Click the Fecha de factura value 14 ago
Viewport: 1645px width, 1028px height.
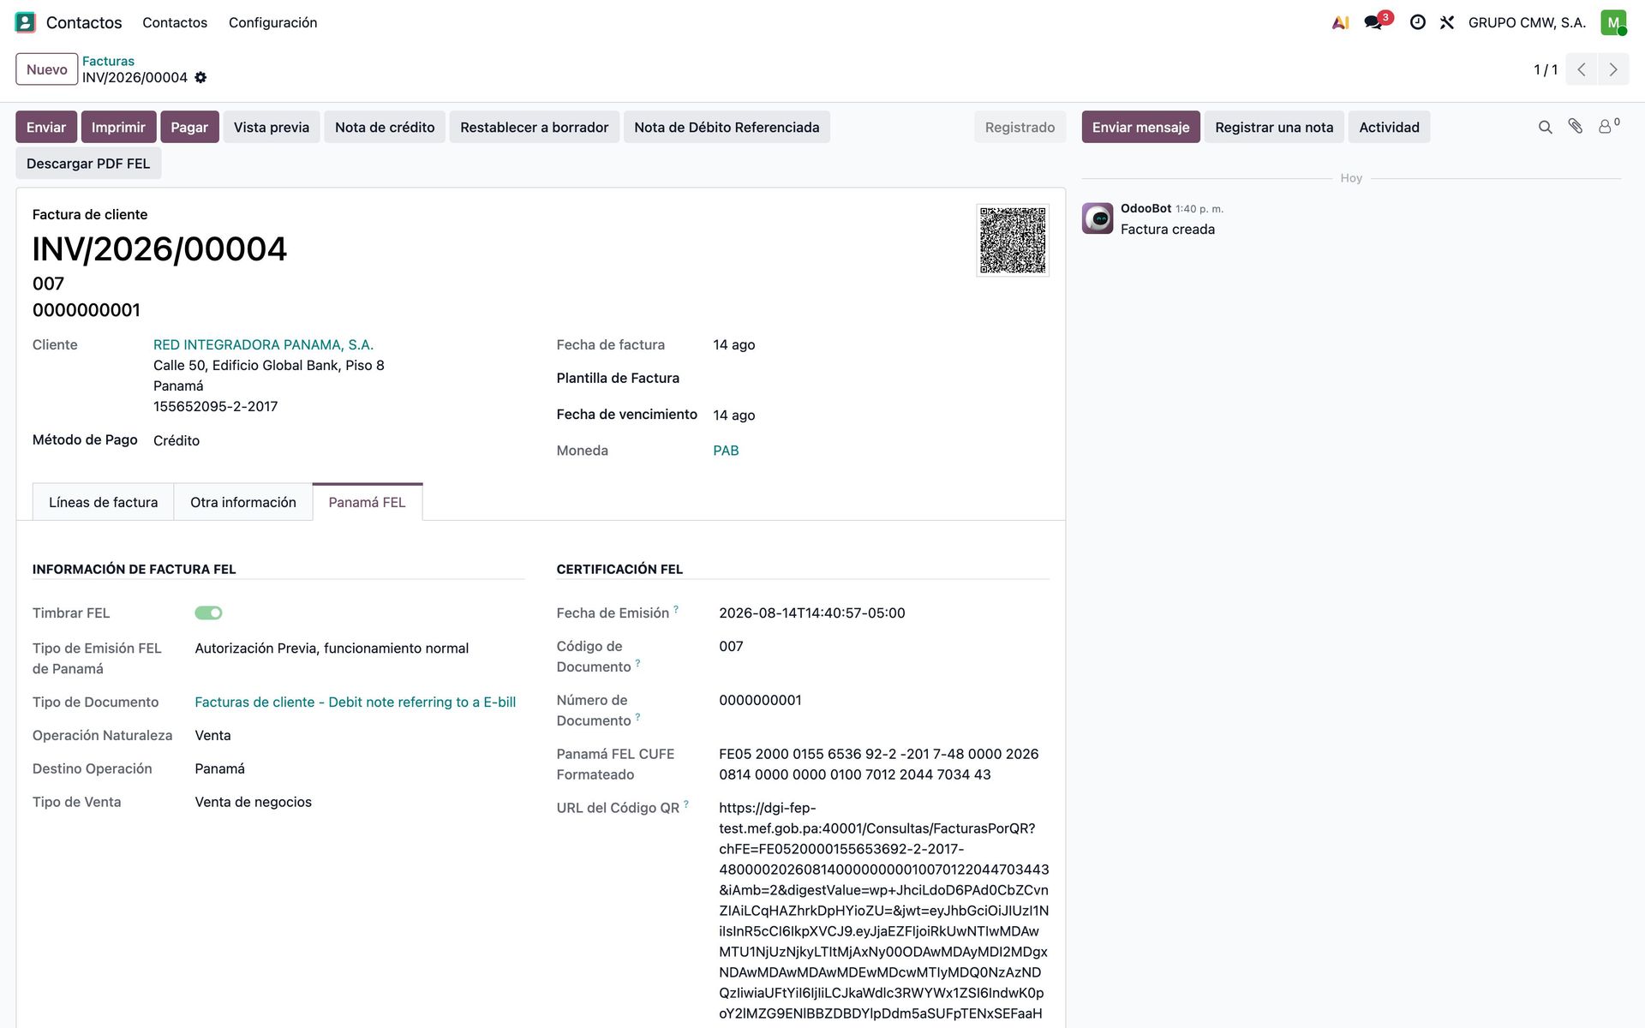click(734, 344)
